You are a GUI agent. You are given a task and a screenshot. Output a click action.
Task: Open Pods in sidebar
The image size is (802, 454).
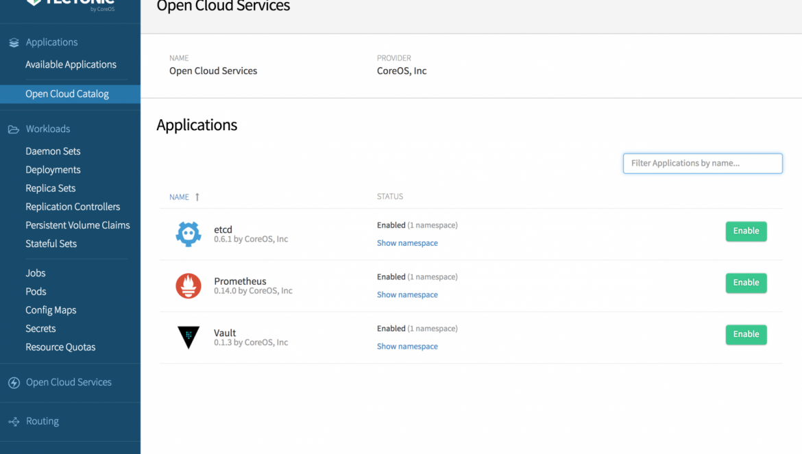point(36,292)
